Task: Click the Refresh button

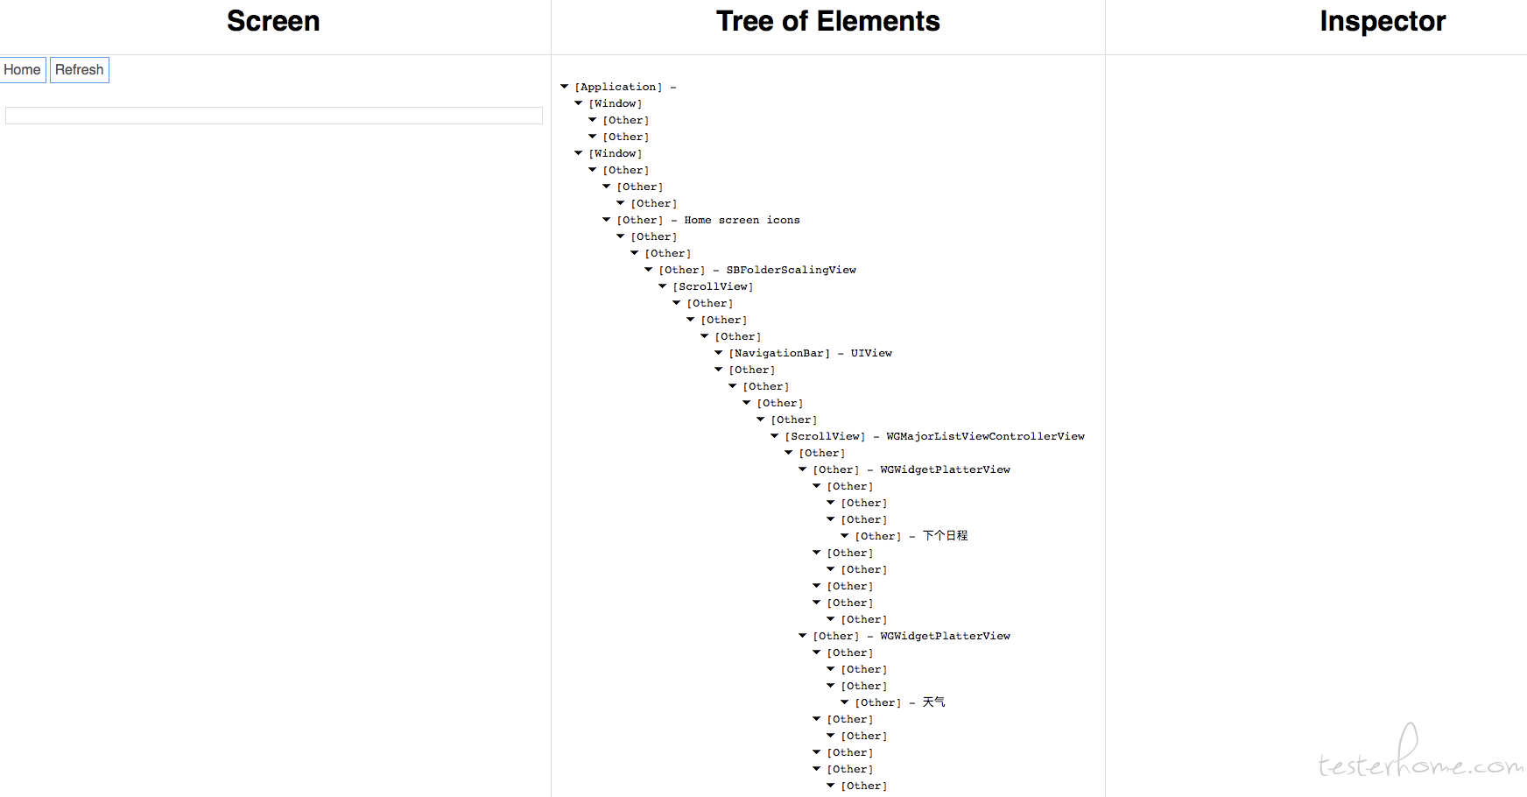Action: tap(79, 70)
